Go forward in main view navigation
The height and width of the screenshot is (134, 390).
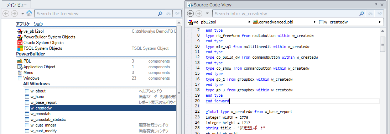click(x=15, y=14)
